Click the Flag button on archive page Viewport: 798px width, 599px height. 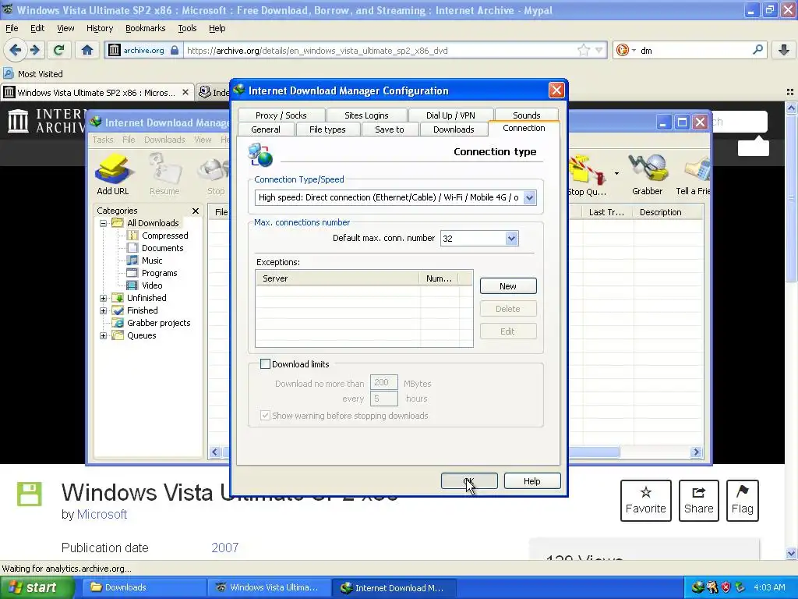coord(743,500)
